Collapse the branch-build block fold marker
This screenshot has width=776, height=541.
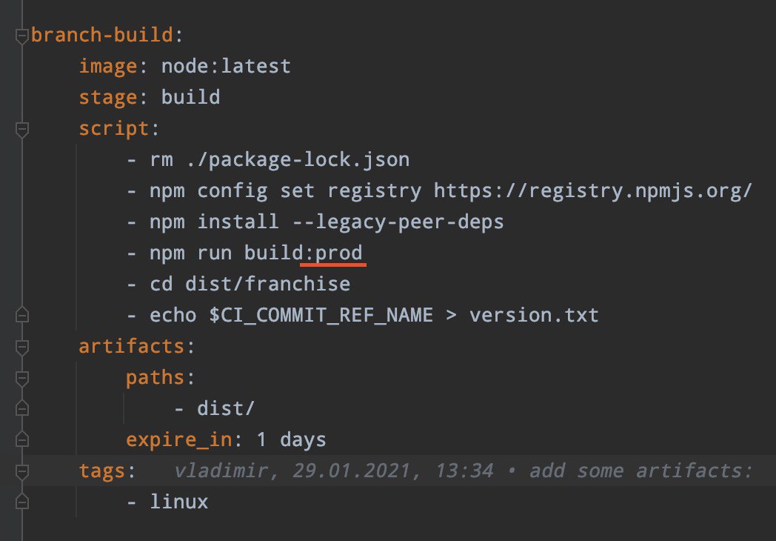click(x=22, y=36)
